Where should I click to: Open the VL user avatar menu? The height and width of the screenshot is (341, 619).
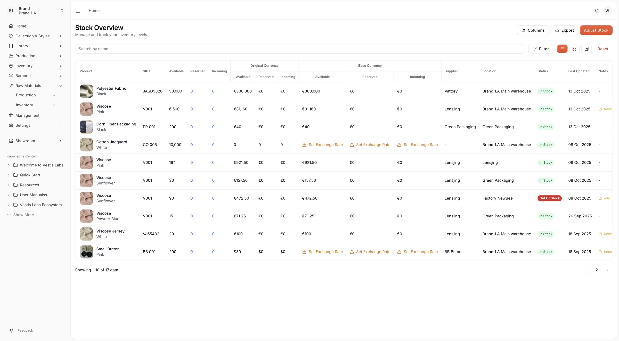click(608, 11)
